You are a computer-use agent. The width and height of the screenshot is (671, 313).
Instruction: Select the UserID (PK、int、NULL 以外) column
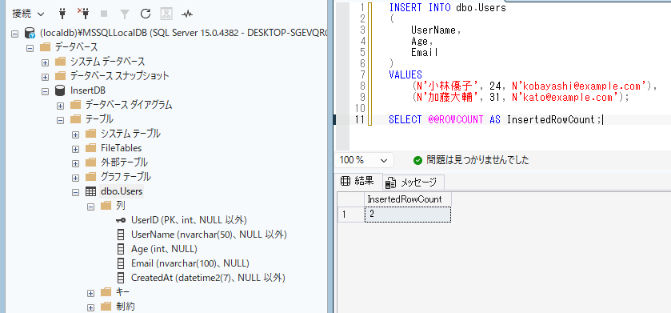190,220
